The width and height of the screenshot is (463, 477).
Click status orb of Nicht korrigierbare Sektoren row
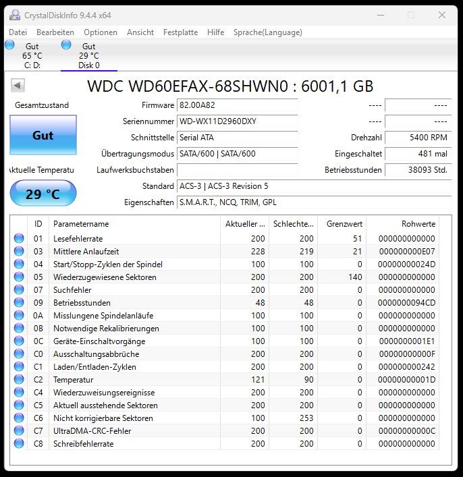click(19, 418)
